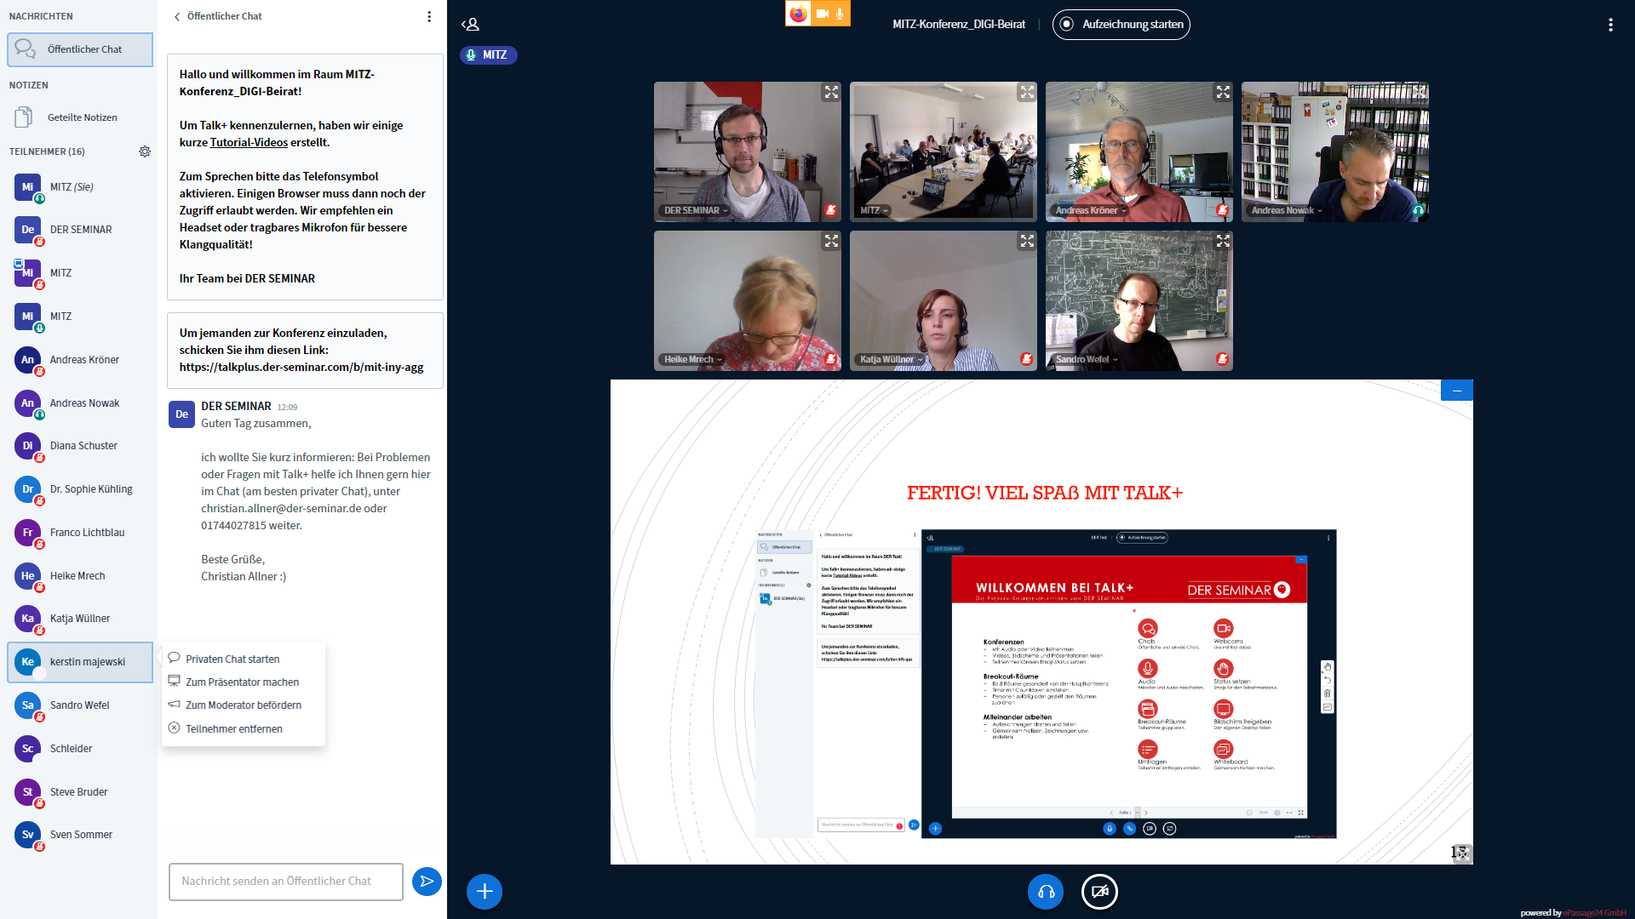1635x919 pixels.
Task: Expand DER SEMINAR webcam name dropdown
Action: (x=696, y=210)
